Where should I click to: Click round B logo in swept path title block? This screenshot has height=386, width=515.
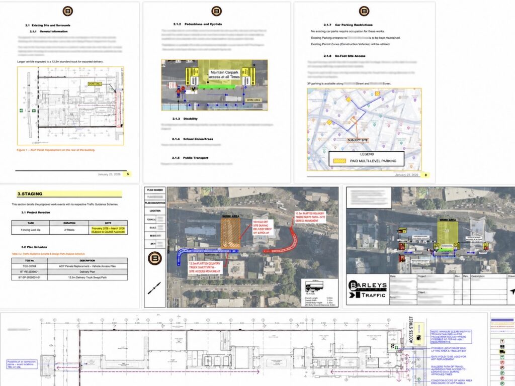point(155,258)
